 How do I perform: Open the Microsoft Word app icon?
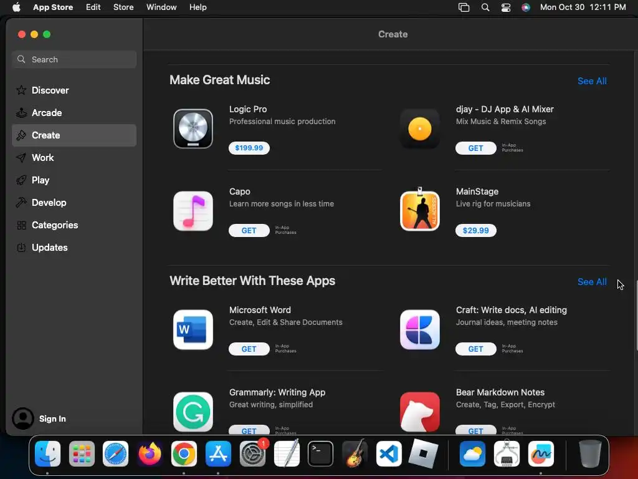pyautogui.click(x=193, y=329)
